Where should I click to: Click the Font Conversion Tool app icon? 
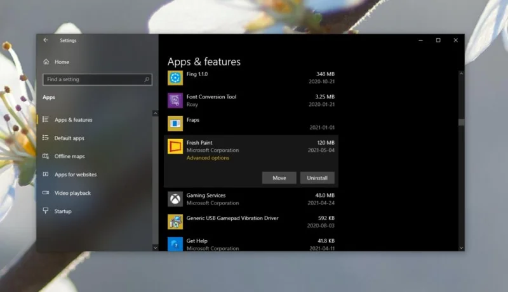tap(175, 100)
